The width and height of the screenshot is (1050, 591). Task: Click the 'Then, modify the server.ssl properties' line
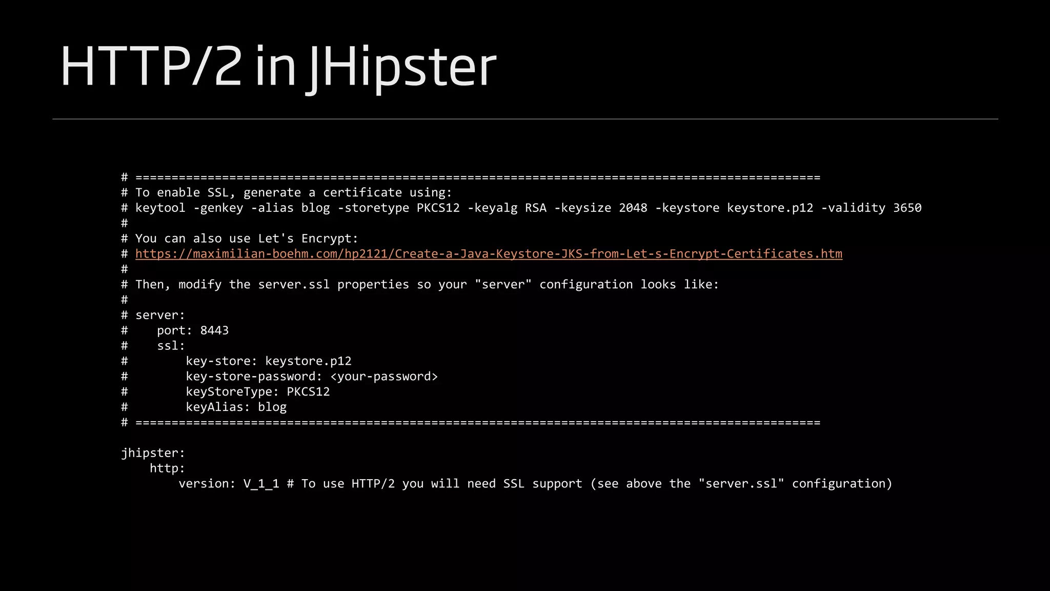tap(420, 285)
